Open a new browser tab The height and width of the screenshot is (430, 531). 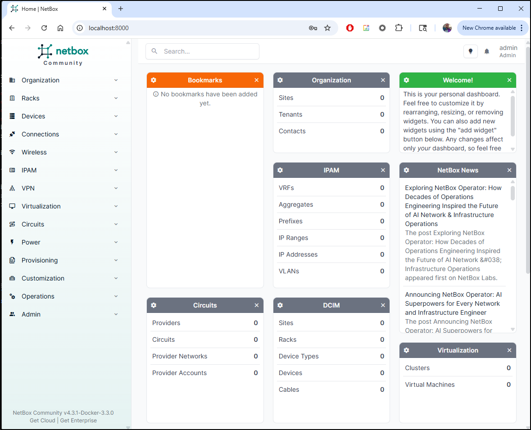(x=121, y=9)
